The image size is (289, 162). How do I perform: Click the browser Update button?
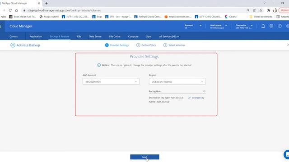284,10
